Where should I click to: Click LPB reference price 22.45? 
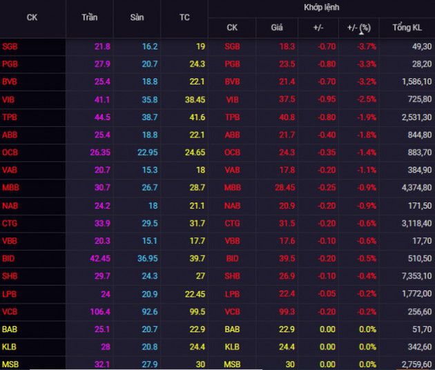click(195, 294)
